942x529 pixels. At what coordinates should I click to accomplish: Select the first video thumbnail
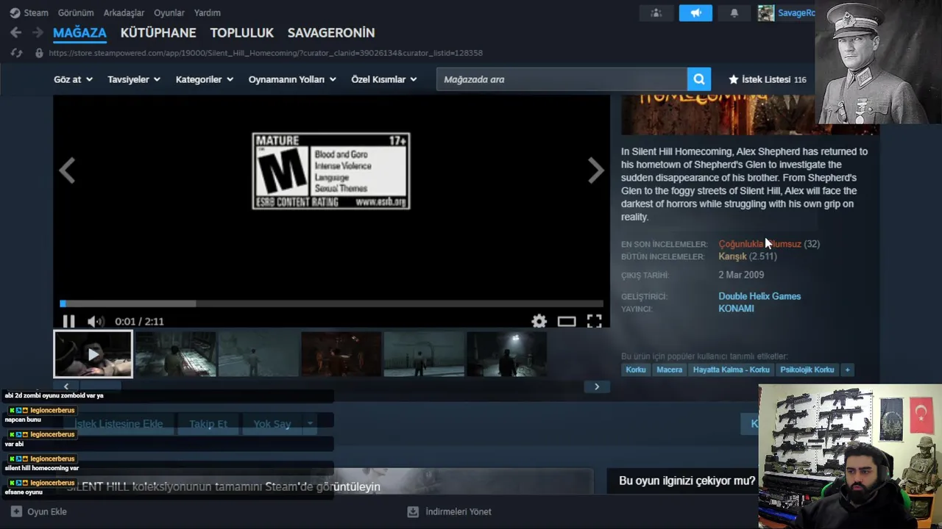click(x=93, y=354)
